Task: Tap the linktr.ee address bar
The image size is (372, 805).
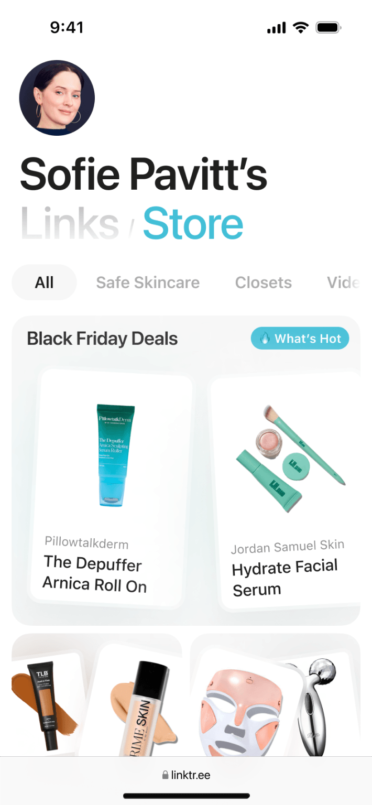Action: click(x=186, y=775)
